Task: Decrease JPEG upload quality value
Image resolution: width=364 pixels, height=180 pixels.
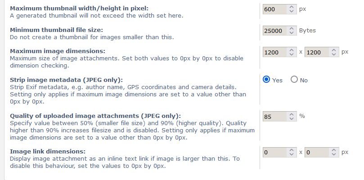Action: (291, 118)
